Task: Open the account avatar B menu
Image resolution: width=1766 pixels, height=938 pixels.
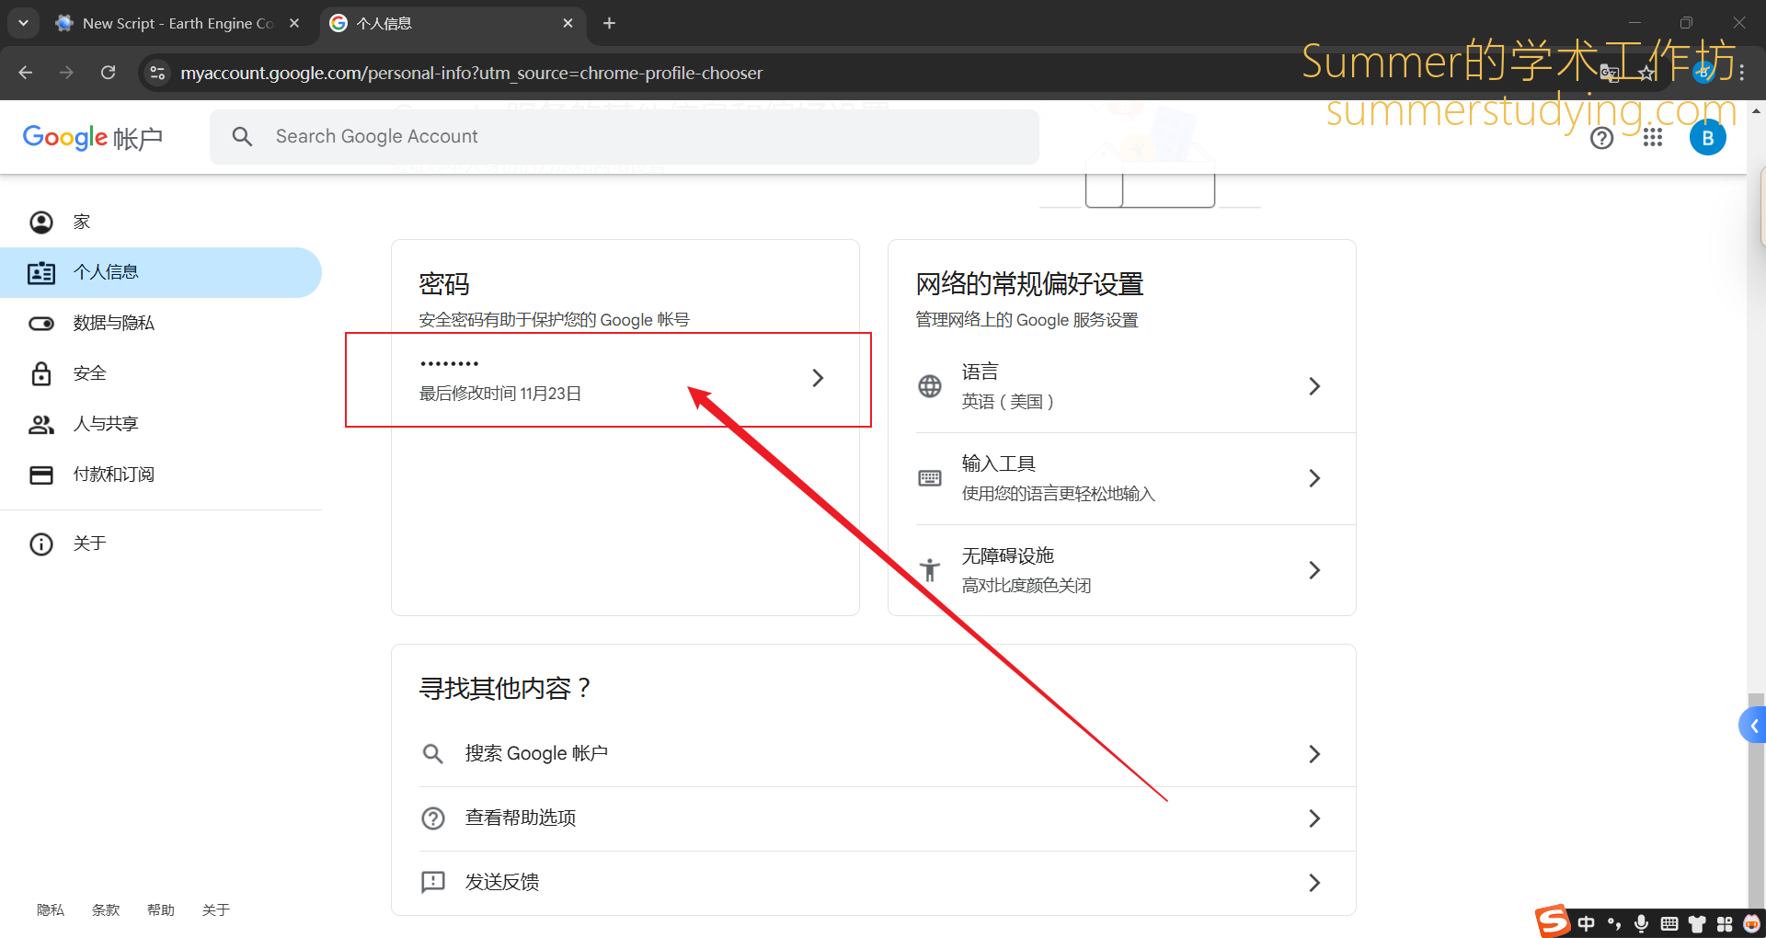Action: (x=1707, y=138)
